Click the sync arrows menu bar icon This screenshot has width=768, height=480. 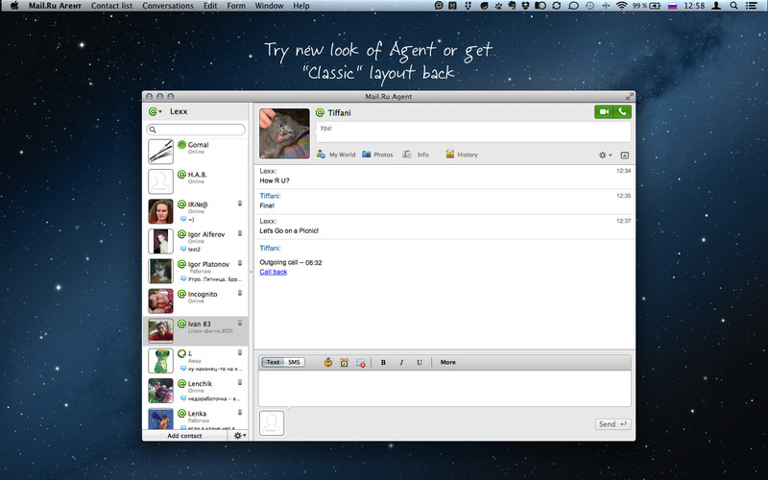(x=557, y=6)
